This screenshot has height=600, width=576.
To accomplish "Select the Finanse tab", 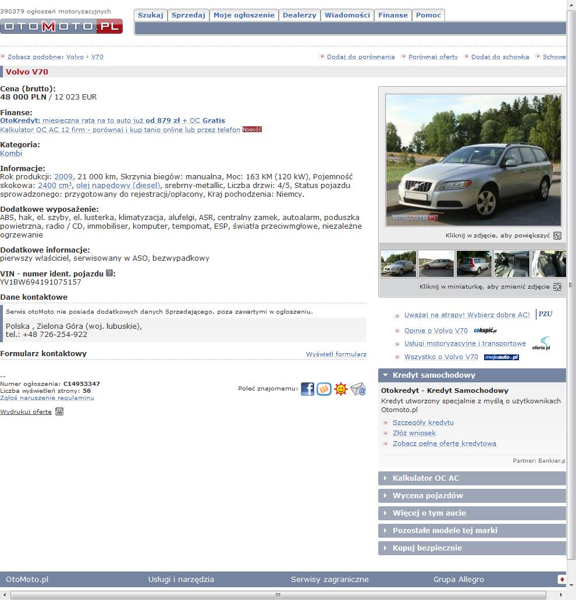I will tap(393, 15).
